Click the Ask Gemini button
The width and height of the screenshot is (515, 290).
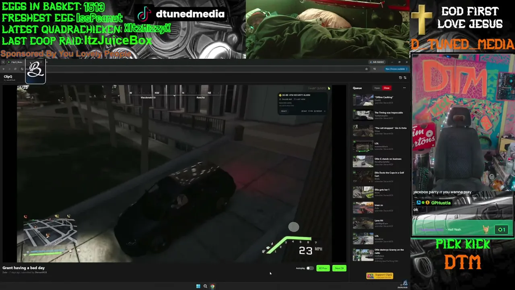click(377, 62)
